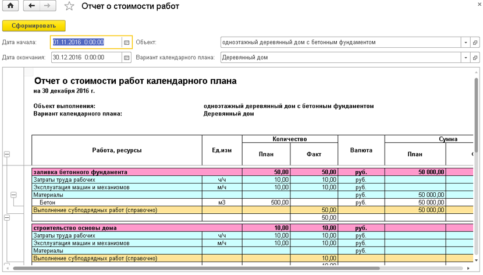Go back with the left arrow
This screenshot has height=275, width=483.
(x=31, y=6)
